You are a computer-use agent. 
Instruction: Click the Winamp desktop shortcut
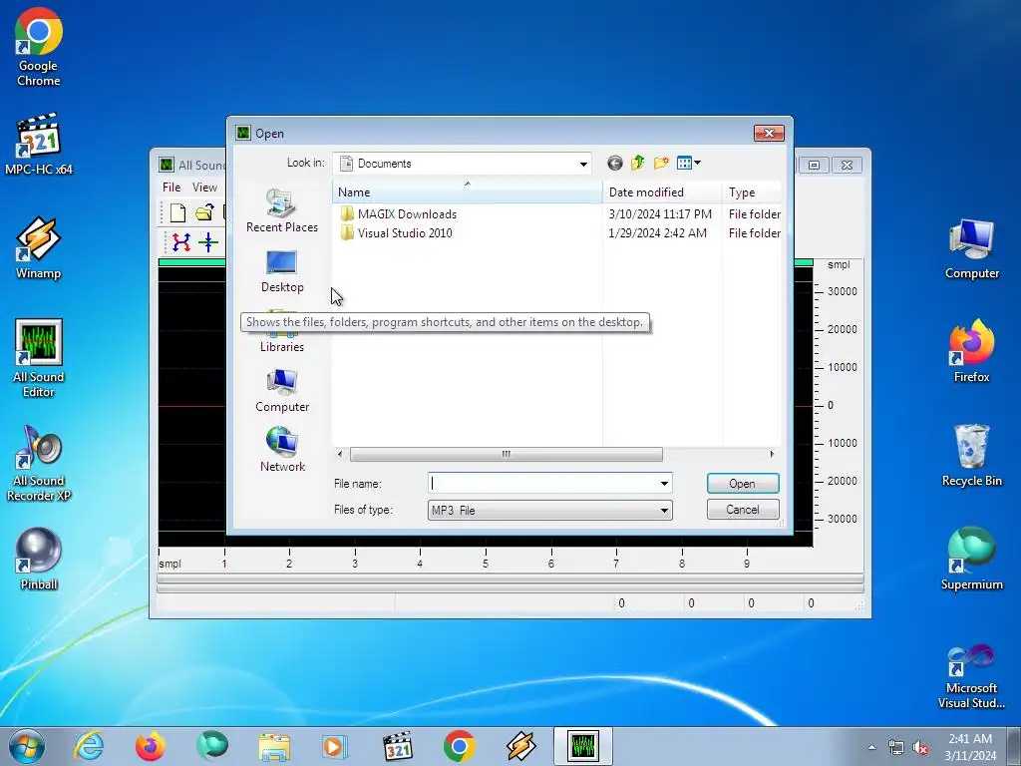39,248
